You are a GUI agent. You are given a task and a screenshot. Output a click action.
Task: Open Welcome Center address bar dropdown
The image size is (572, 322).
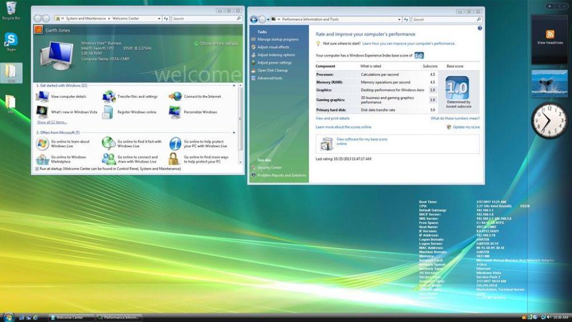click(x=160, y=18)
